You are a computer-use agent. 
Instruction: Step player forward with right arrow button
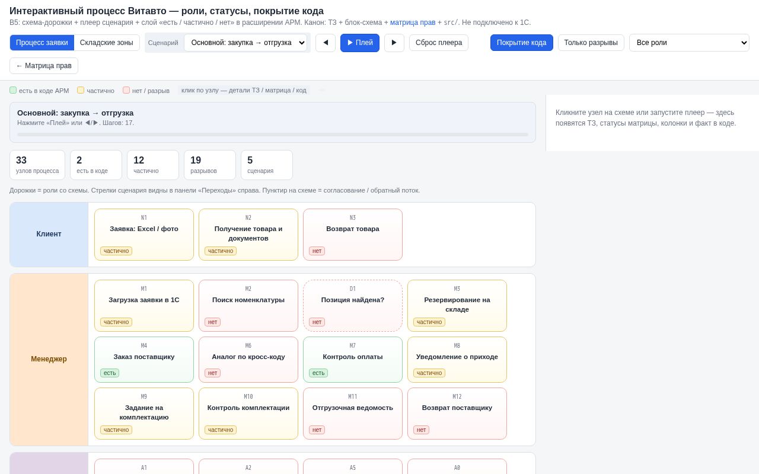(394, 43)
